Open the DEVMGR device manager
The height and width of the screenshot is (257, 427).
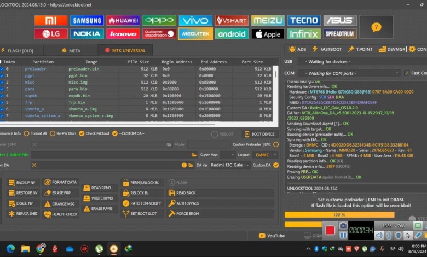(391, 49)
